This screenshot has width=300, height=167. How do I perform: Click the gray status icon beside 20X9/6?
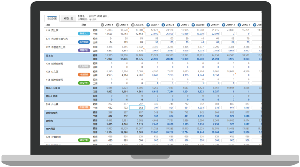133,25
